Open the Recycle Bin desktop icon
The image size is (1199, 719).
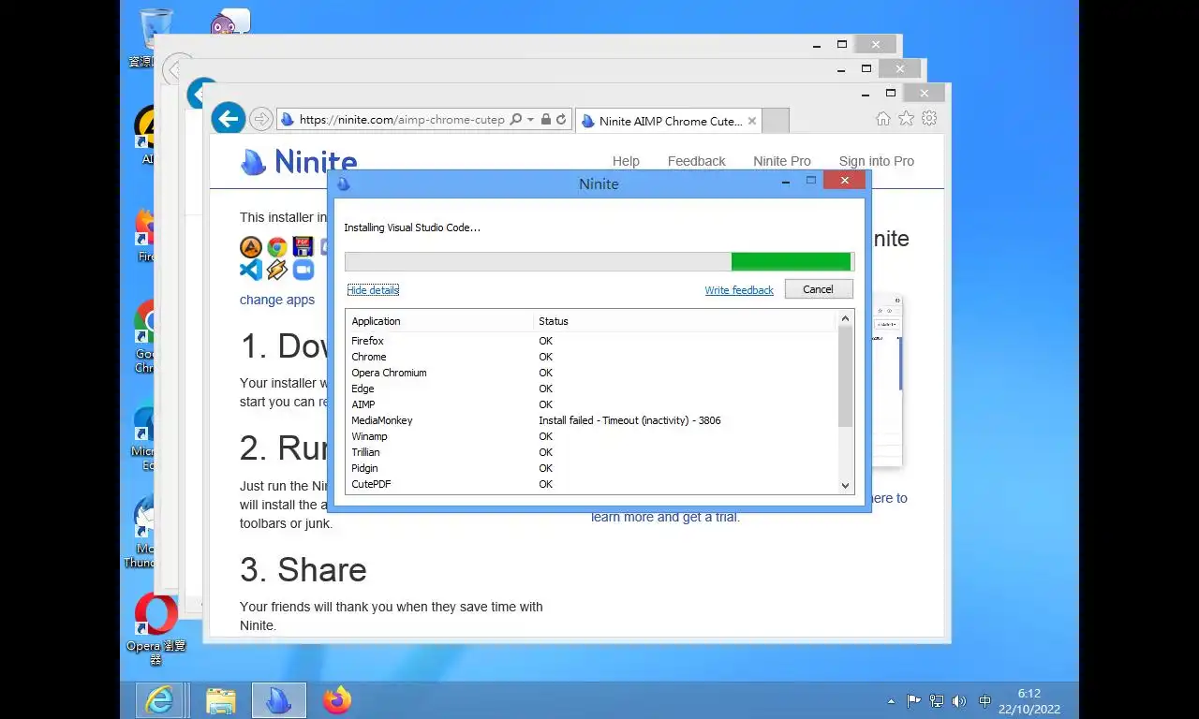(155, 37)
